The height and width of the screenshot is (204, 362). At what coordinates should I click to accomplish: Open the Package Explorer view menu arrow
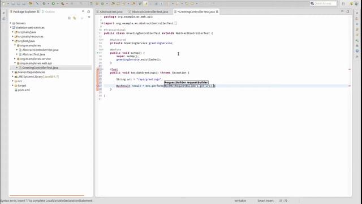(x=89, y=18)
